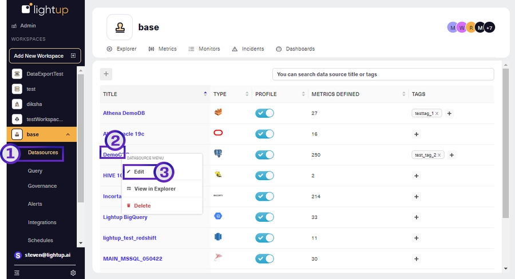Choose Delete in the datasource menu
The width and height of the screenshot is (515, 279).
point(142,206)
